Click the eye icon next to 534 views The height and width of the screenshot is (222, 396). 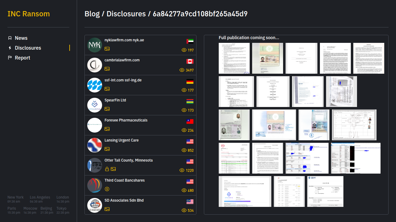184,210
